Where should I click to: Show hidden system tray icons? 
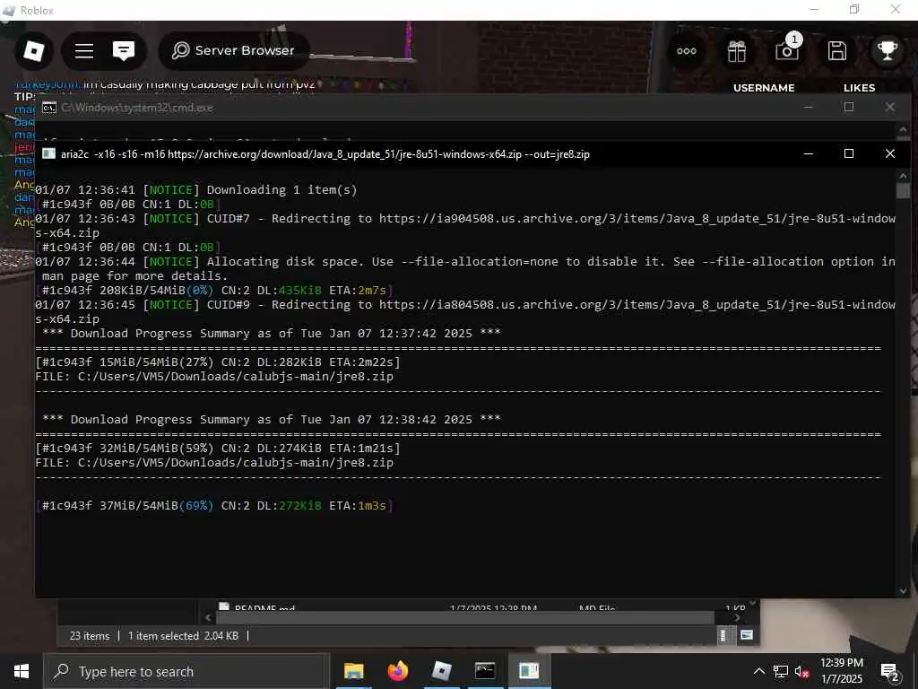pyautogui.click(x=758, y=671)
